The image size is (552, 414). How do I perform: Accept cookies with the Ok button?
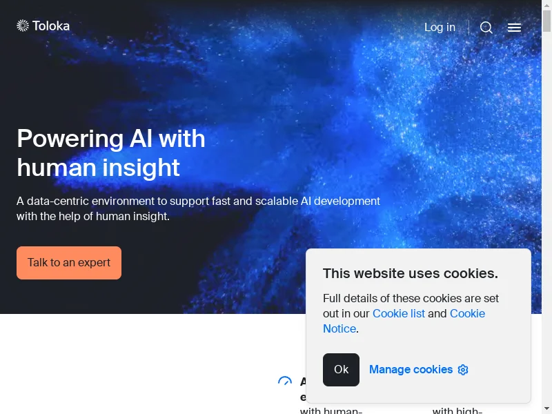point(341,370)
